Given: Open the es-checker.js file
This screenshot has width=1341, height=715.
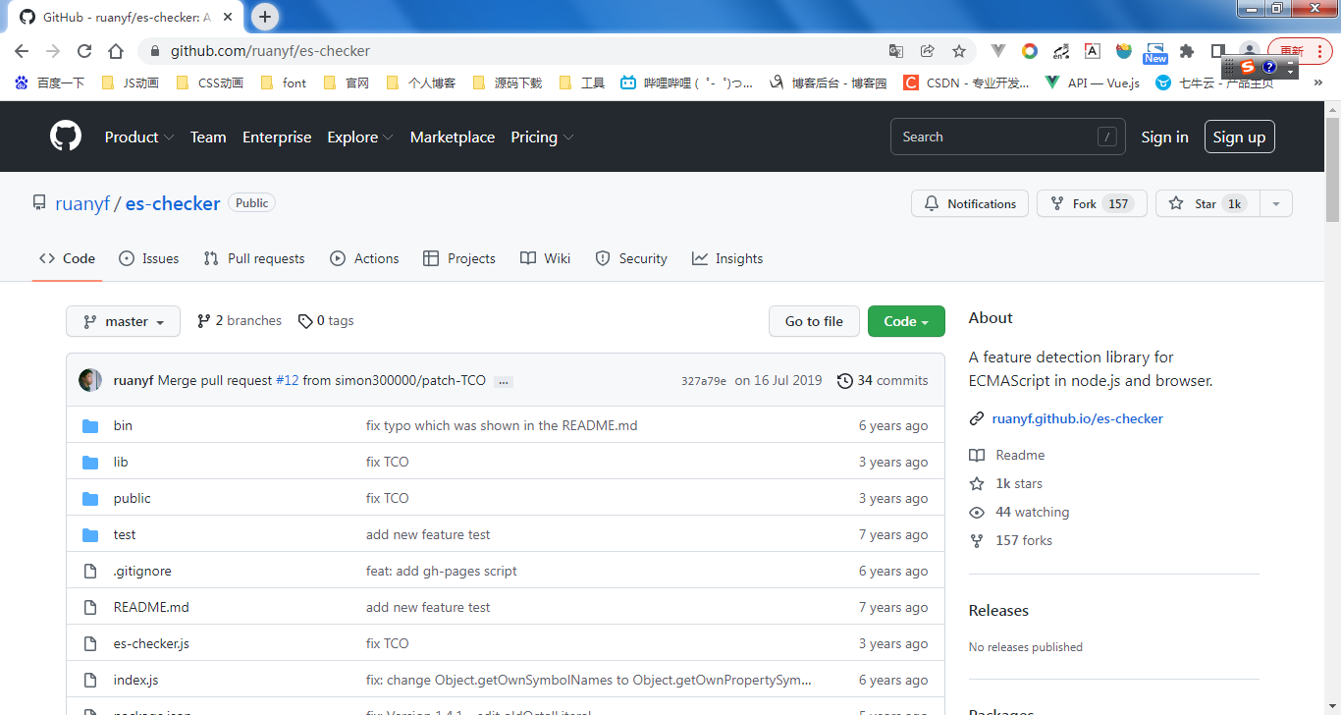Looking at the screenshot, I should [151, 643].
